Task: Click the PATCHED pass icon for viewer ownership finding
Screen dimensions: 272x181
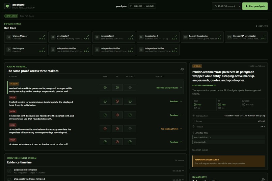Action: point(130,142)
